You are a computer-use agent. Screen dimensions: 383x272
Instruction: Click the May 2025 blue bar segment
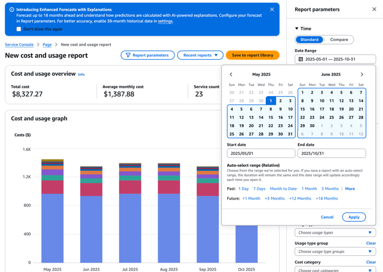click(52, 228)
